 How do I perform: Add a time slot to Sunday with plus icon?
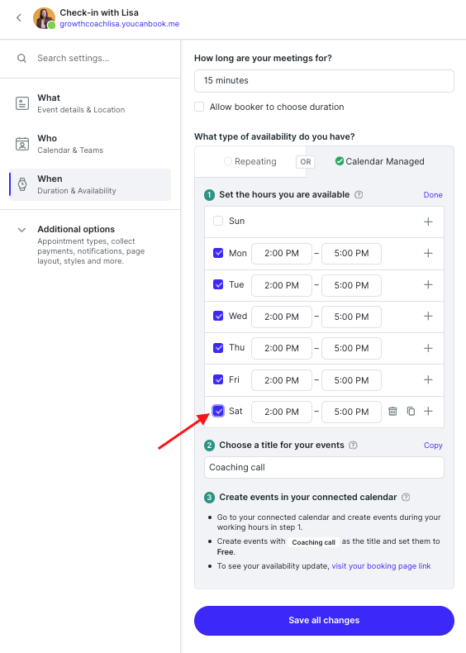428,222
